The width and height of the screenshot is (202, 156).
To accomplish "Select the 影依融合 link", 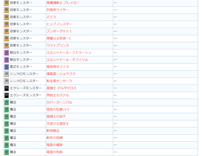I will tap(53, 131).
